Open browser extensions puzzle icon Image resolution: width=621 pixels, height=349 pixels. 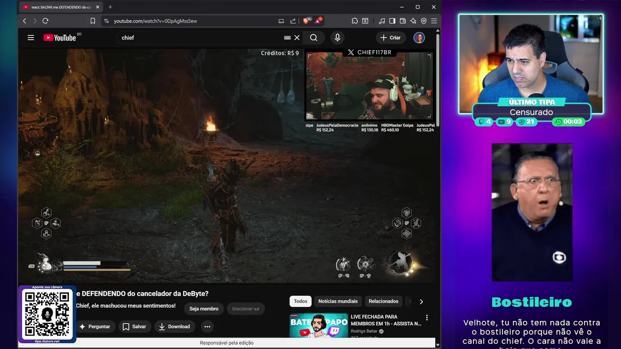coord(355,21)
